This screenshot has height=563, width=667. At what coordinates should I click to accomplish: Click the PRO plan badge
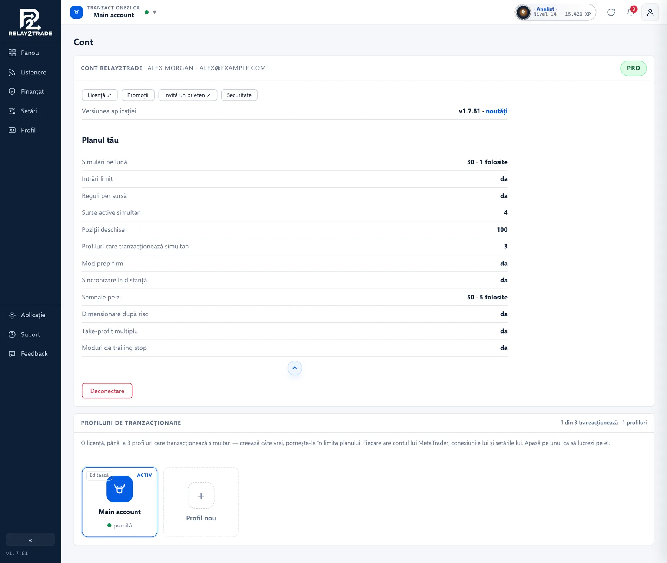pos(633,68)
